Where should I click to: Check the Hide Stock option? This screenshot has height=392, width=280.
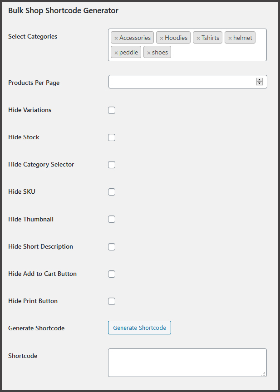112,137
